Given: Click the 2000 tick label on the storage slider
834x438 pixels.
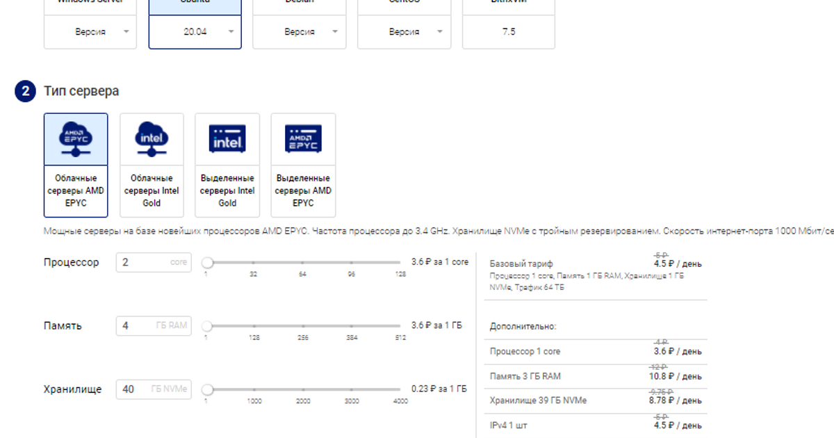Looking at the screenshot, I should [x=303, y=401].
